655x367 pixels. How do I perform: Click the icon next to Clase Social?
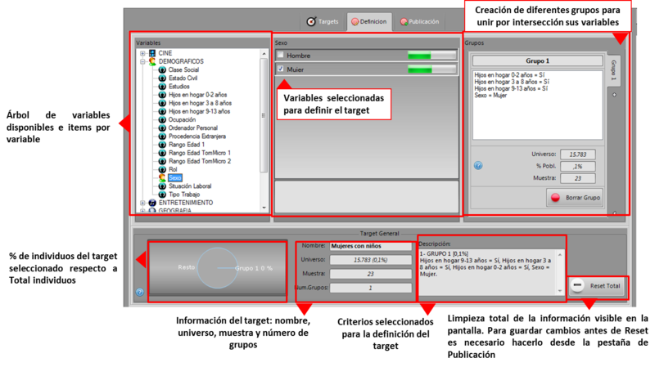click(x=162, y=70)
